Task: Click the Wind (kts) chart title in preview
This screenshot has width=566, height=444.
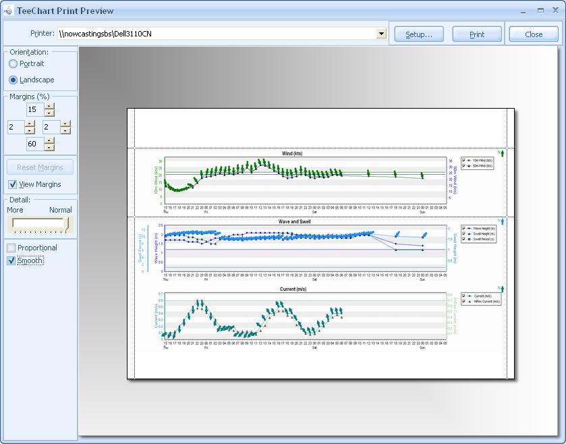Action: [x=292, y=153]
